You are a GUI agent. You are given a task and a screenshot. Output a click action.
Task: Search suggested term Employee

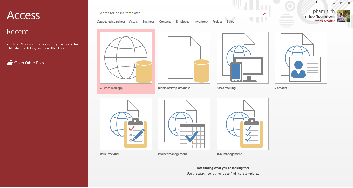point(183,22)
